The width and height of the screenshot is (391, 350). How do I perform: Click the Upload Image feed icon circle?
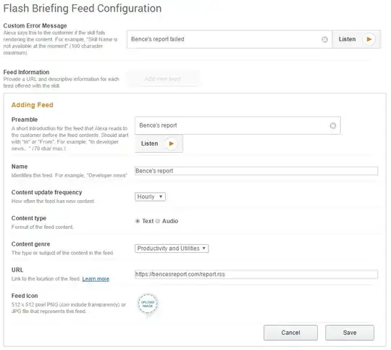[148, 304]
